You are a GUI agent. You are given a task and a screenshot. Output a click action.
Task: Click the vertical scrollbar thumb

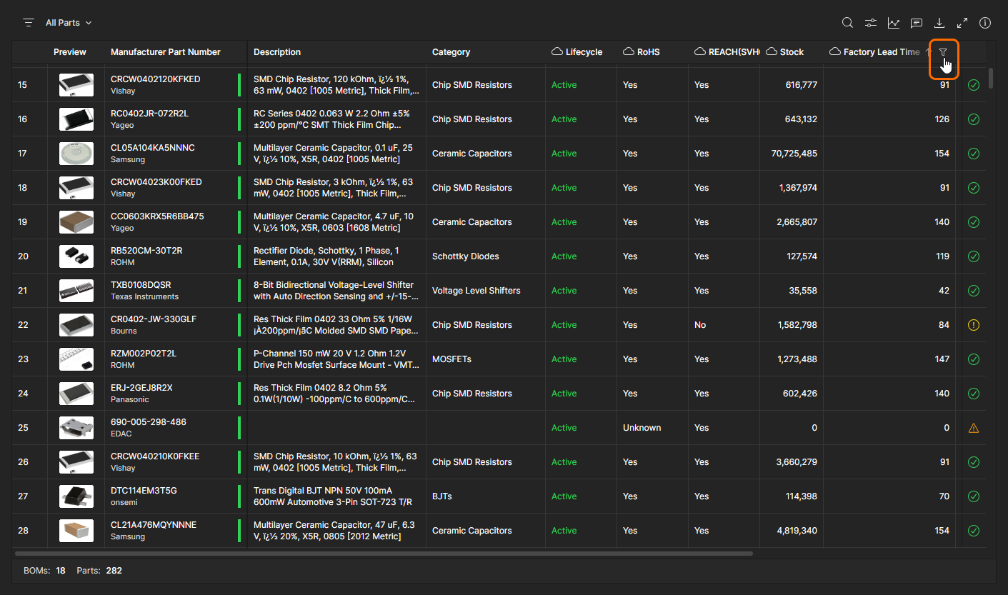click(991, 77)
